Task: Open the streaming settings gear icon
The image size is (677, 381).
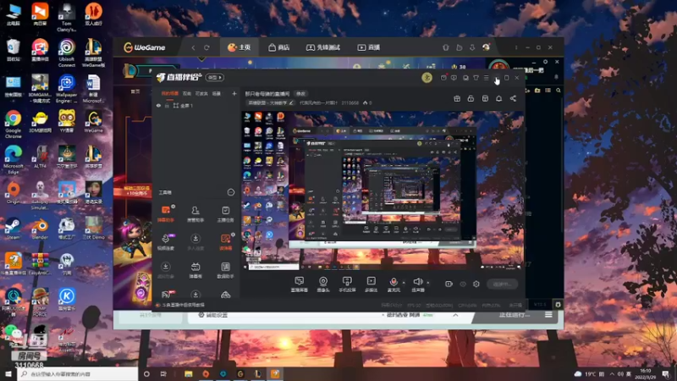Action: (x=476, y=284)
